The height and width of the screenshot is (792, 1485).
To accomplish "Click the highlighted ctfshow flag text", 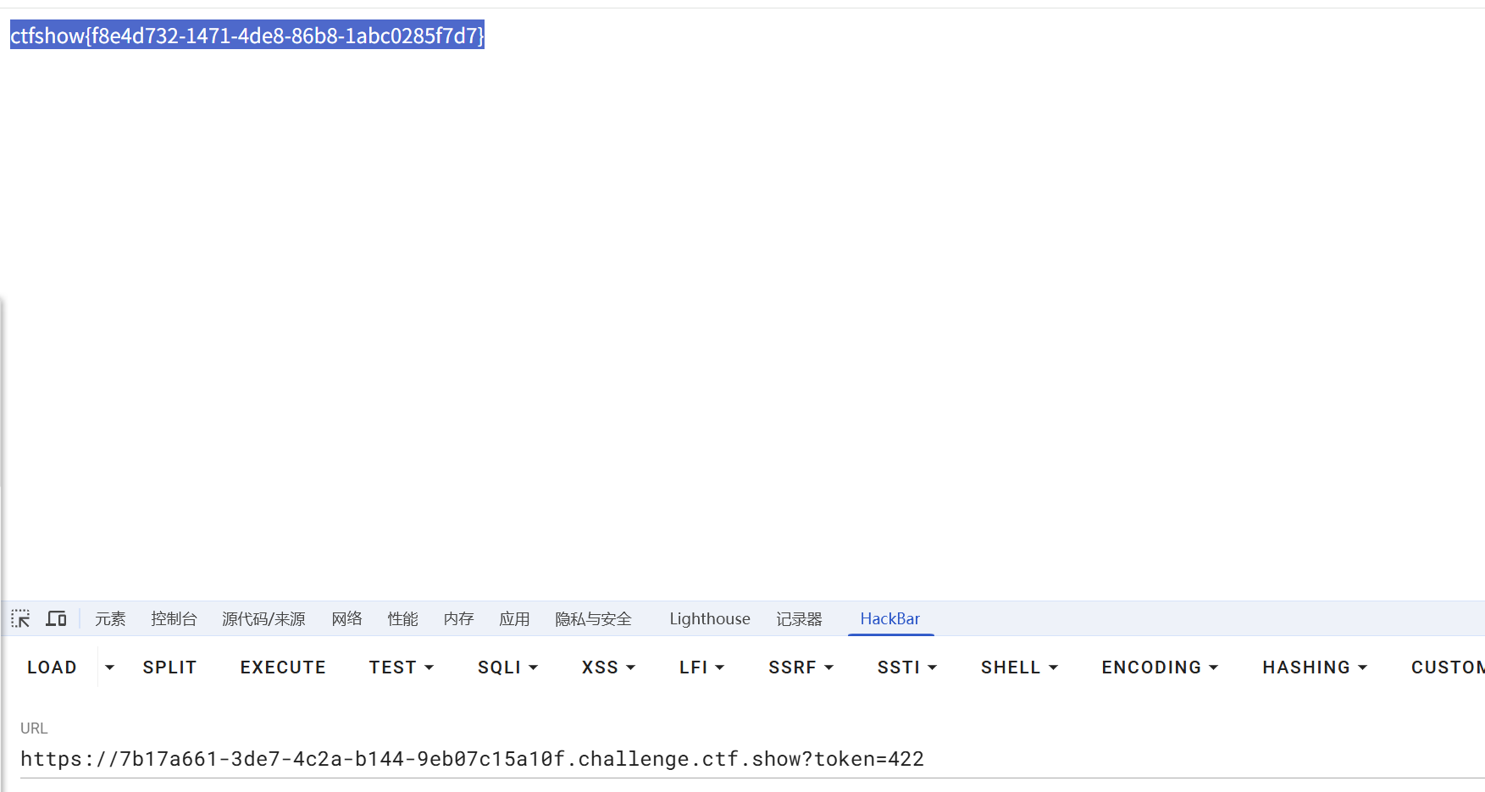I will point(247,36).
